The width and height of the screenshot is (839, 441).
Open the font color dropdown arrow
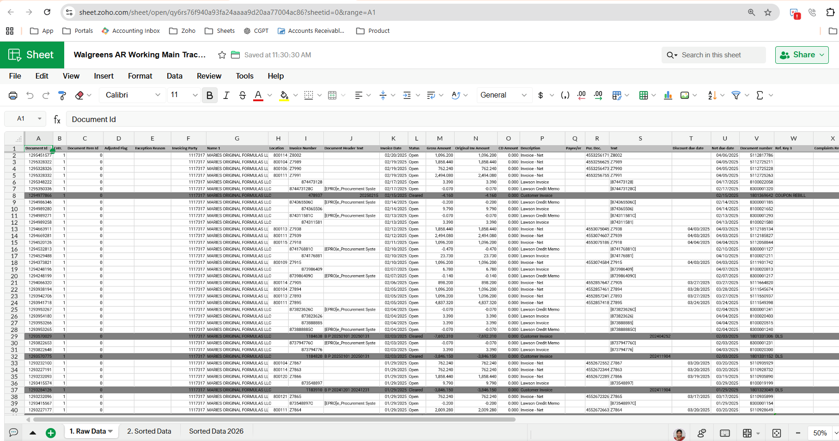tap(270, 95)
